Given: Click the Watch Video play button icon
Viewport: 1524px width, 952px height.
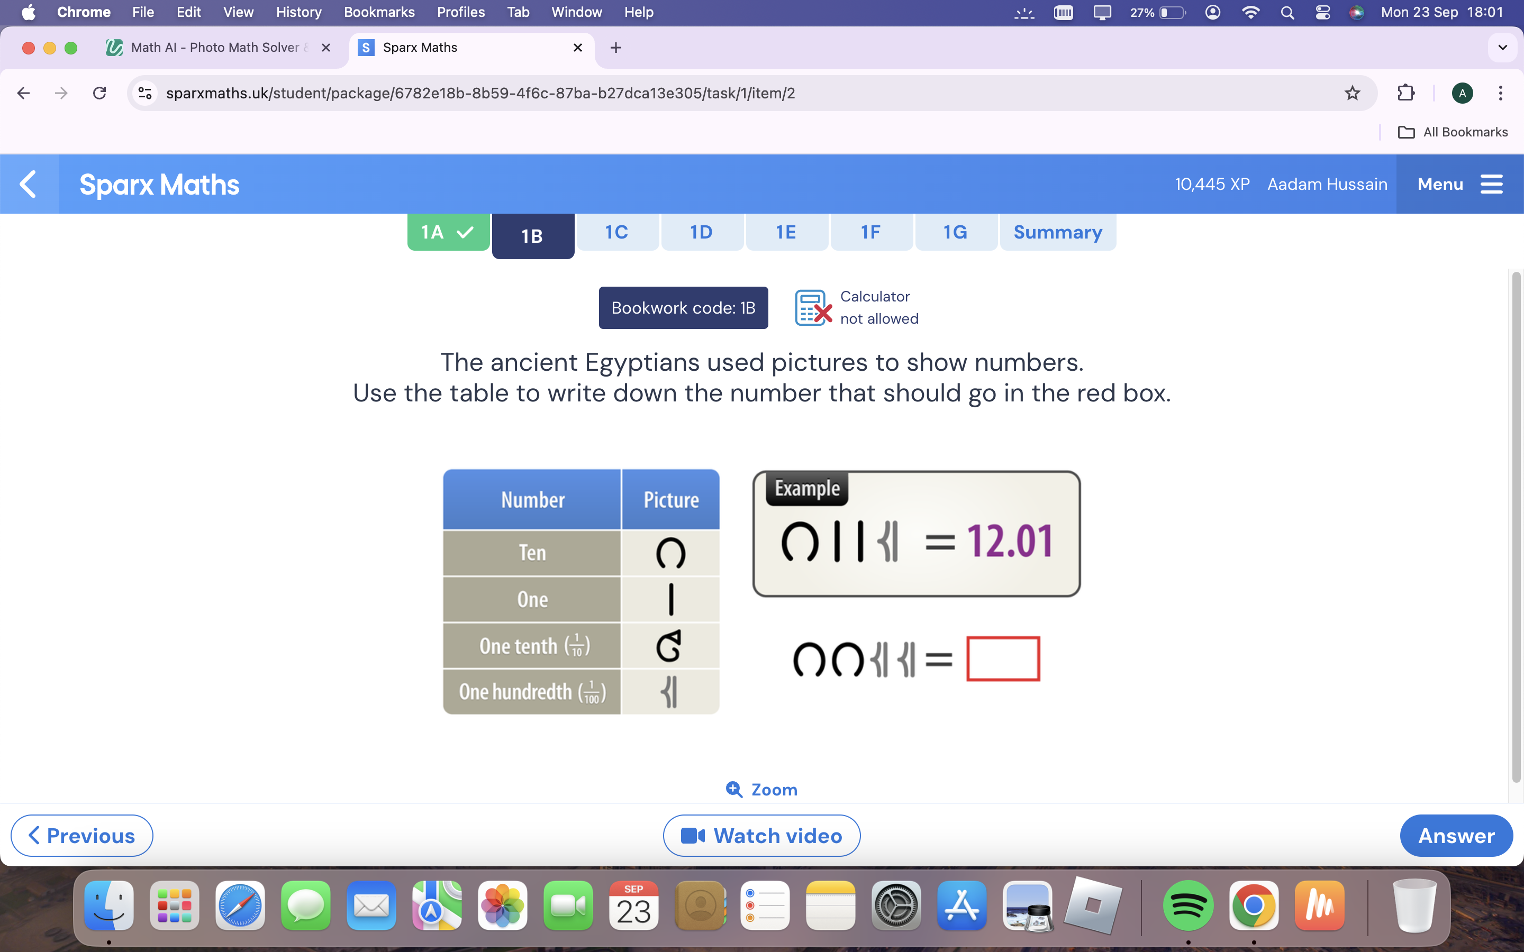Looking at the screenshot, I should point(691,835).
